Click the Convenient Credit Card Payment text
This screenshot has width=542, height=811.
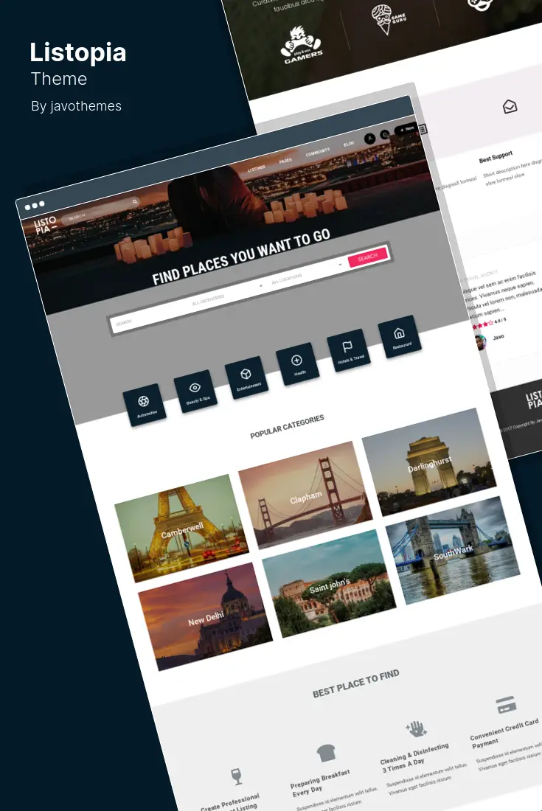505,732
